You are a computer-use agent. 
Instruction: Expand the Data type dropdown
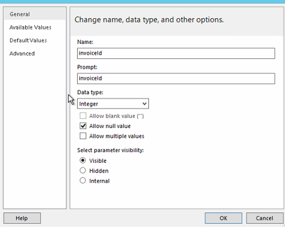[113, 104]
